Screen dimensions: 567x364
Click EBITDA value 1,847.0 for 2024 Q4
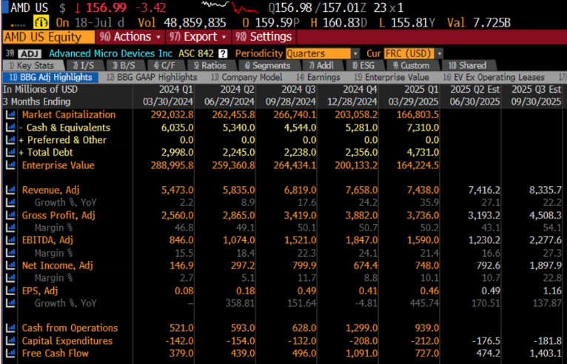pyautogui.click(x=361, y=240)
